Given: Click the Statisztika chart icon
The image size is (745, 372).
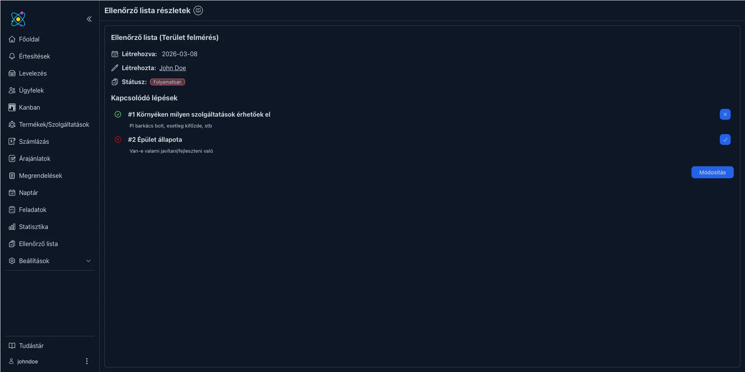Looking at the screenshot, I should point(12,227).
